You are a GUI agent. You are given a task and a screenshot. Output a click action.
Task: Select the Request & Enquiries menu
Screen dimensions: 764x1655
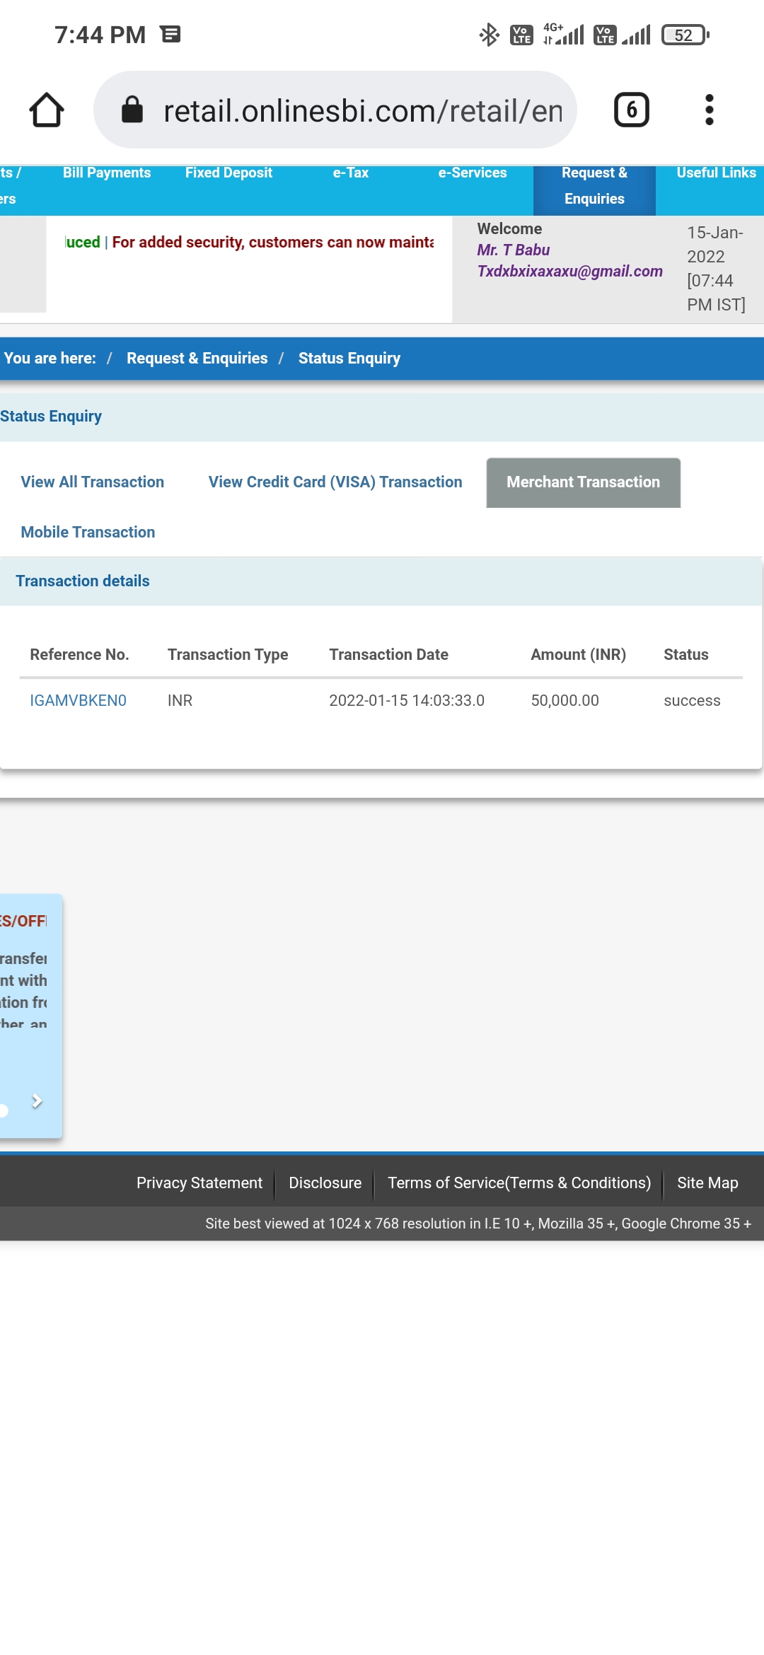pos(594,186)
